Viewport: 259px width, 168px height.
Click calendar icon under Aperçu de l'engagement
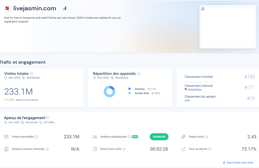(x=6, y=122)
